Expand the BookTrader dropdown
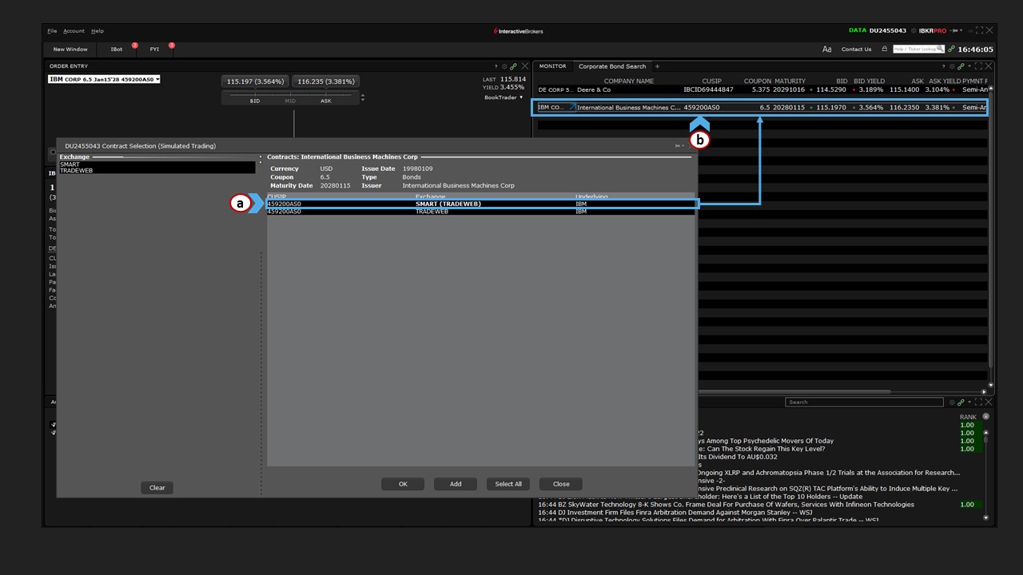This screenshot has width=1023, height=575. pyautogui.click(x=504, y=97)
